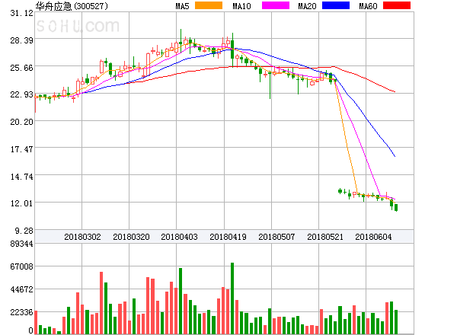The width and height of the screenshot is (457, 335).
Task: Click the 20180604 date label
Action: (x=373, y=237)
